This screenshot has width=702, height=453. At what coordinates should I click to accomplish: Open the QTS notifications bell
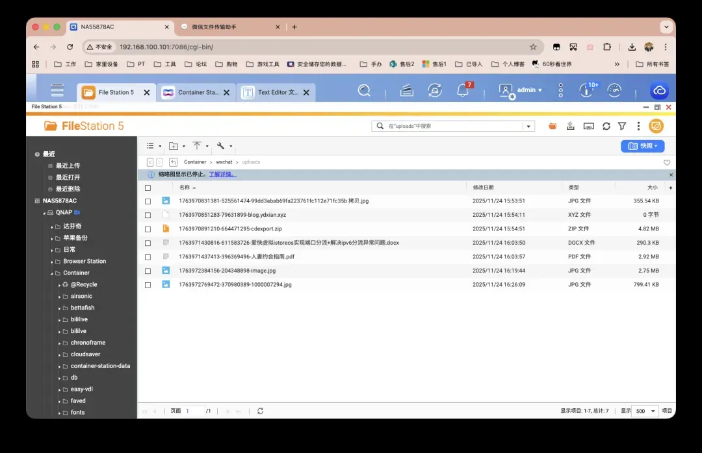[463, 91]
